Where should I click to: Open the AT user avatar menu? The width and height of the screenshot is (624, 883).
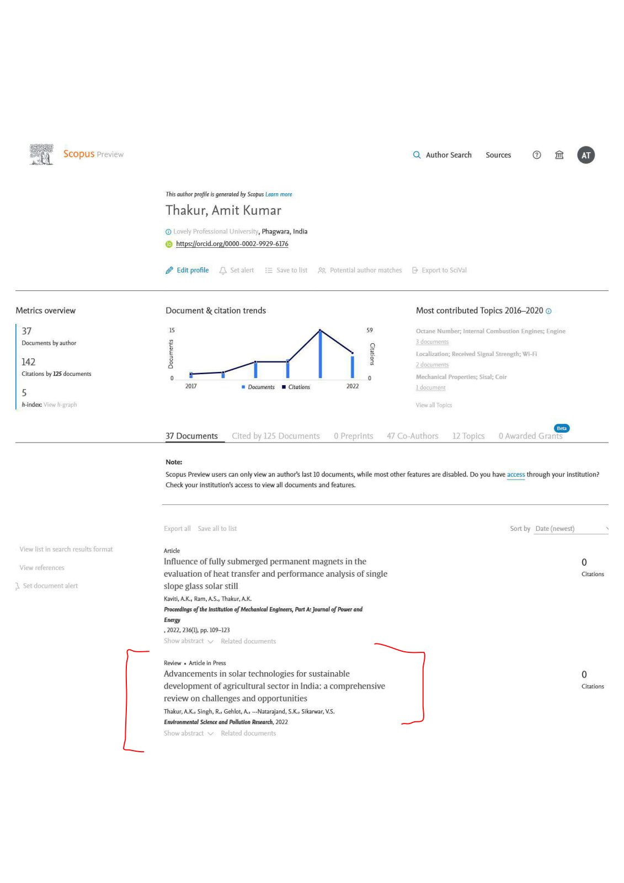click(586, 155)
